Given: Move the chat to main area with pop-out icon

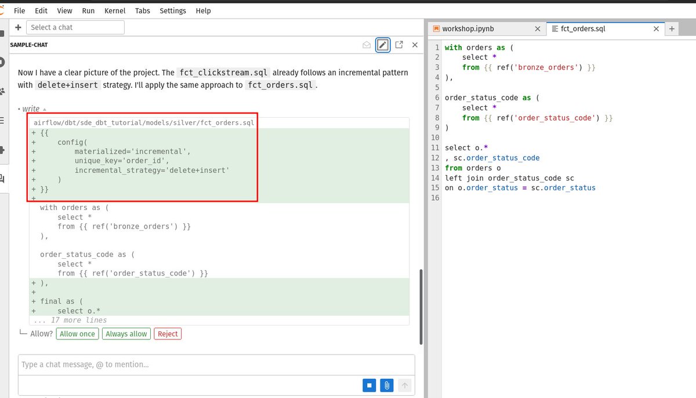Looking at the screenshot, I should (x=399, y=45).
